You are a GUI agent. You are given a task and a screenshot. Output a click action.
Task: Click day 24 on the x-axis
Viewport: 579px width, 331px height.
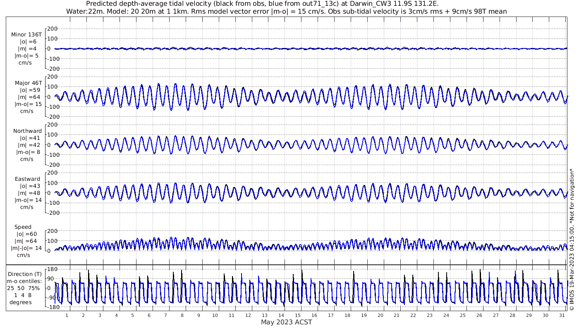click(446, 315)
